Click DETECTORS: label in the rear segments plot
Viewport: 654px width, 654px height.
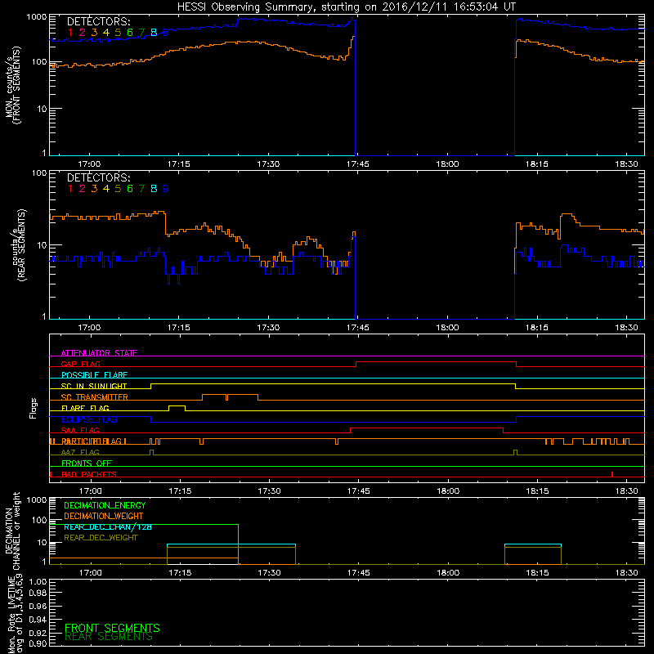click(x=98, y=178)
